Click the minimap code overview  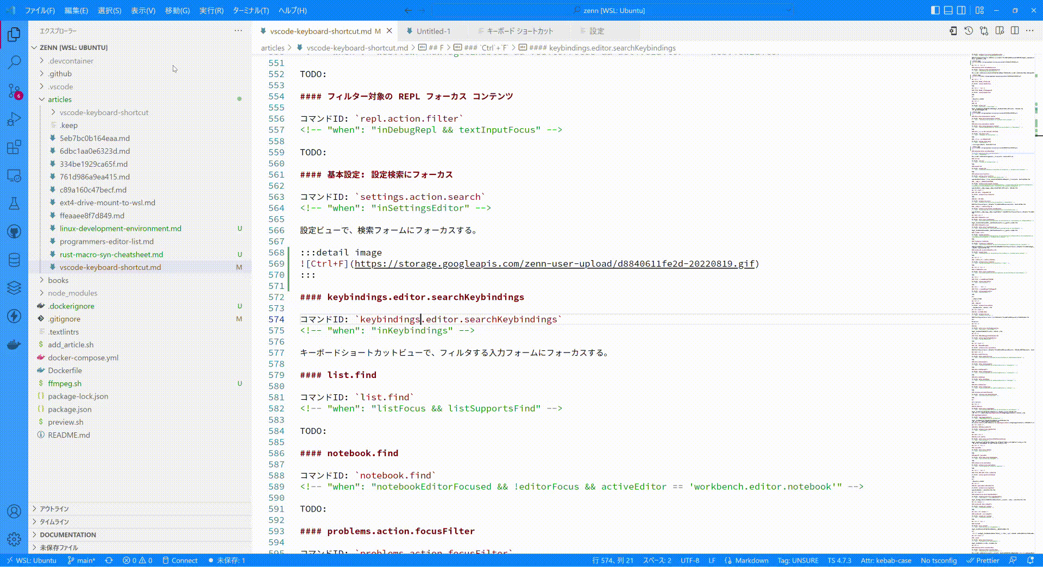pyautogui.click(x=1003, y=303)
